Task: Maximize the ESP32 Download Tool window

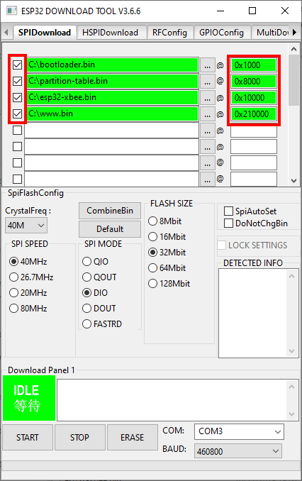Action: click(x=252, y=11)
